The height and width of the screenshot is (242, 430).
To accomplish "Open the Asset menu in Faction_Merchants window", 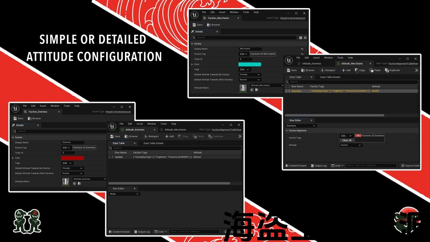I will (222, 12).
